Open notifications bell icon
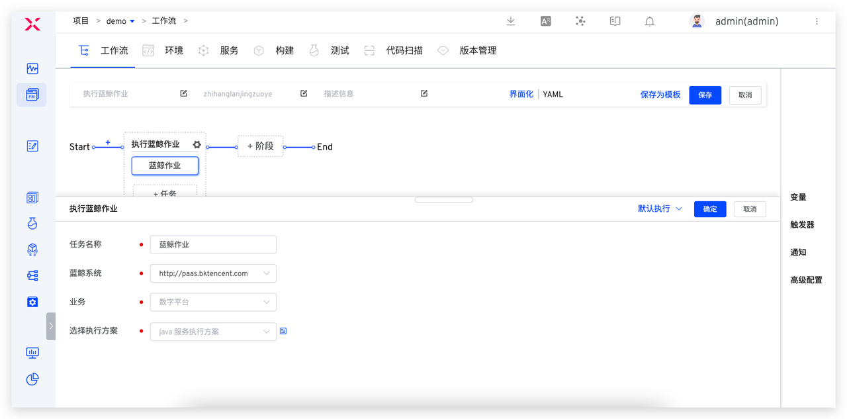Screen dimensions: 847x419 [x=650, y=21]
